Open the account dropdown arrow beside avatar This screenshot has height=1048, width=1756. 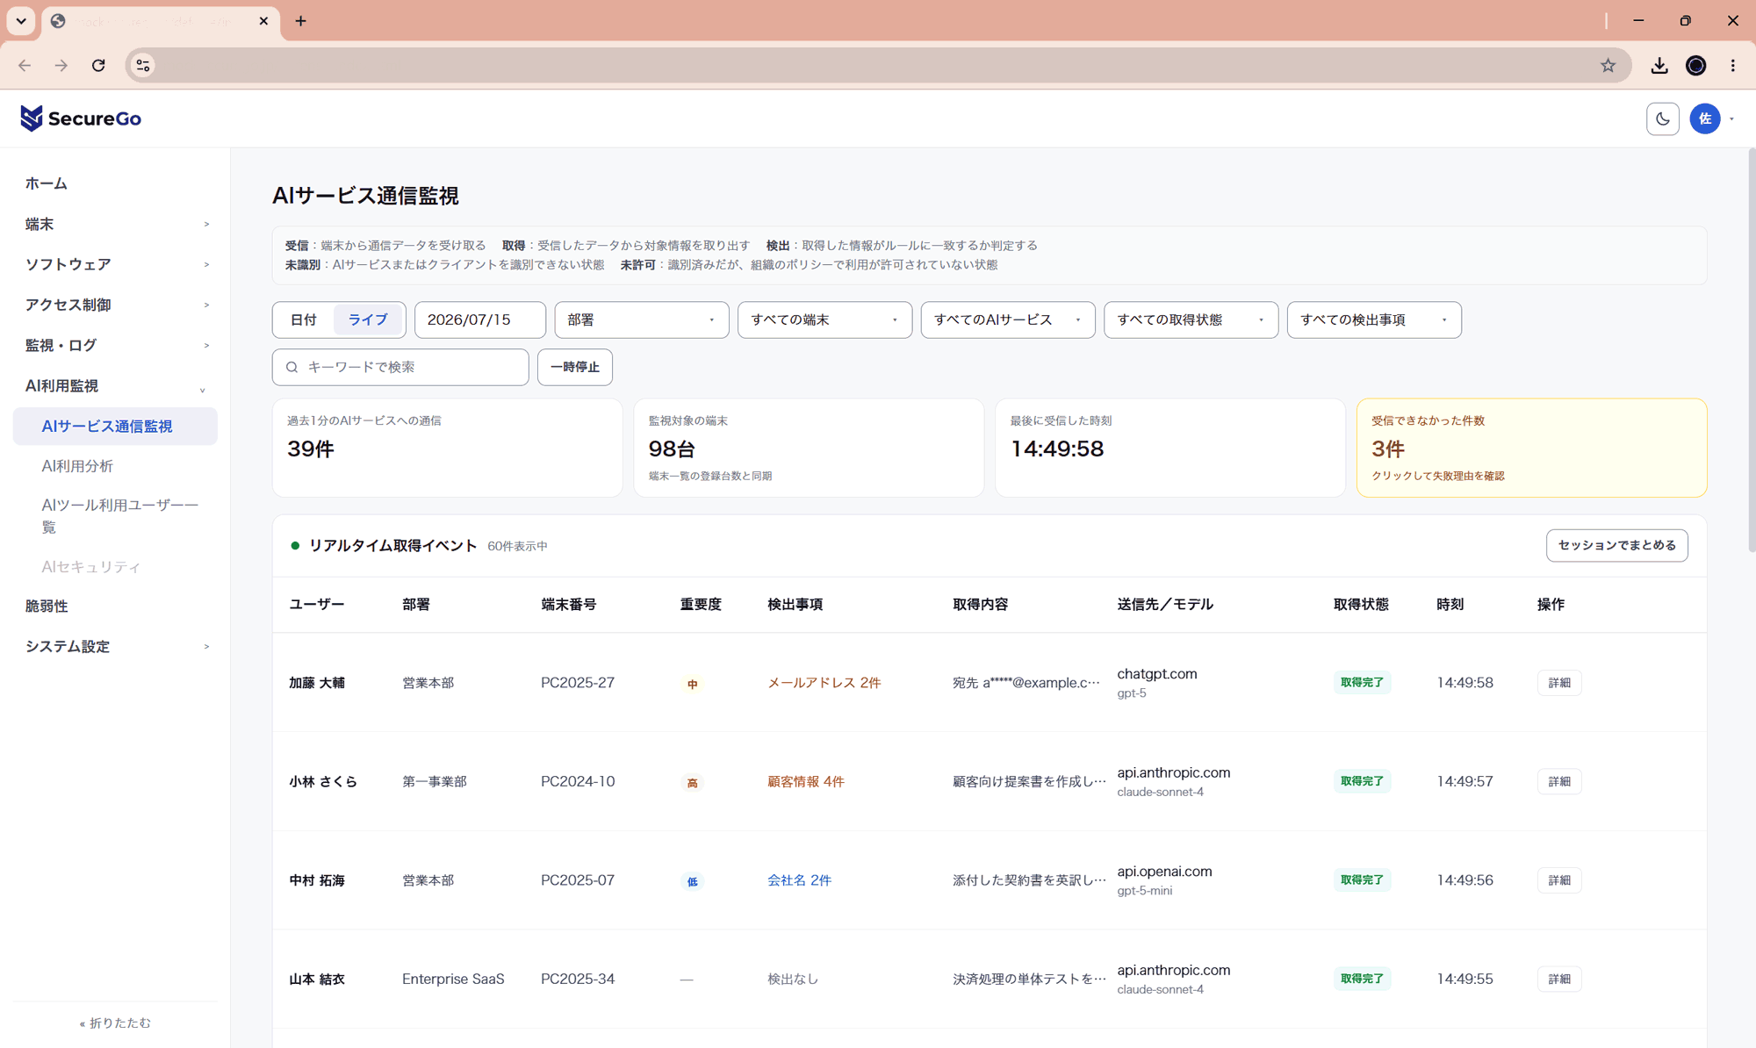[x=1731, y=119]
